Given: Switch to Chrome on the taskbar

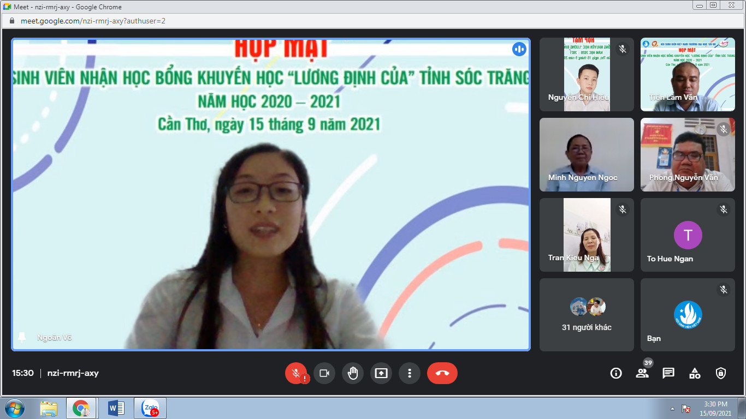Looking at the screenshot, I should 81,408.
